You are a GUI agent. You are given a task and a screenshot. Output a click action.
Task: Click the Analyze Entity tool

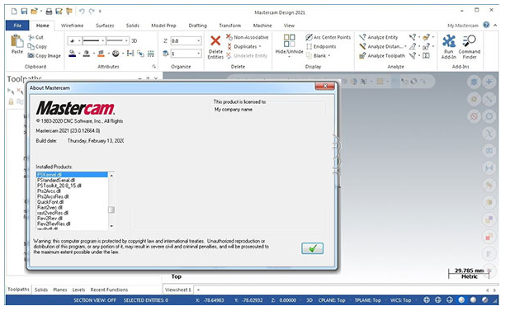pos(379,37)
